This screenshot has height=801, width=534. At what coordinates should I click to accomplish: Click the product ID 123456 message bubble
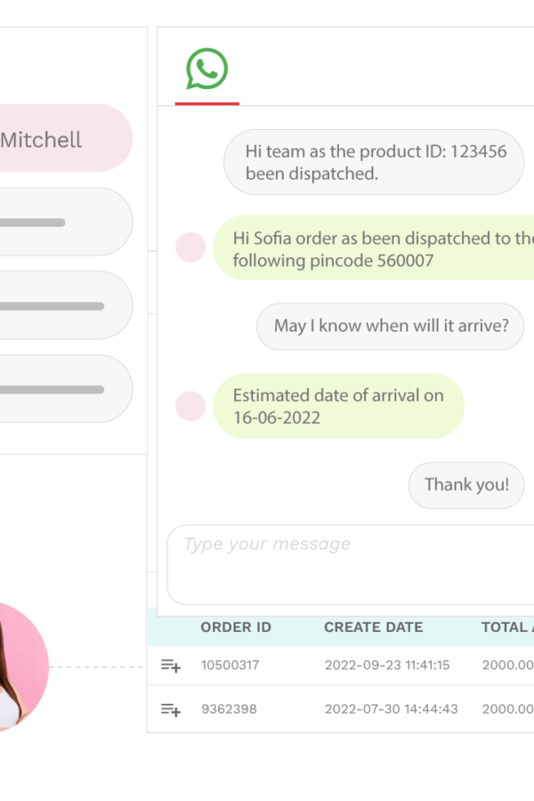[x=374, y=162]
